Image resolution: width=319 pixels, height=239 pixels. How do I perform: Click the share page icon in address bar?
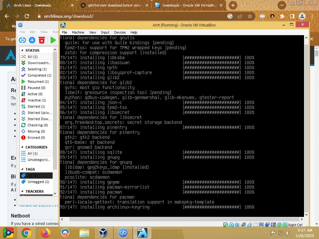point(240,16)
